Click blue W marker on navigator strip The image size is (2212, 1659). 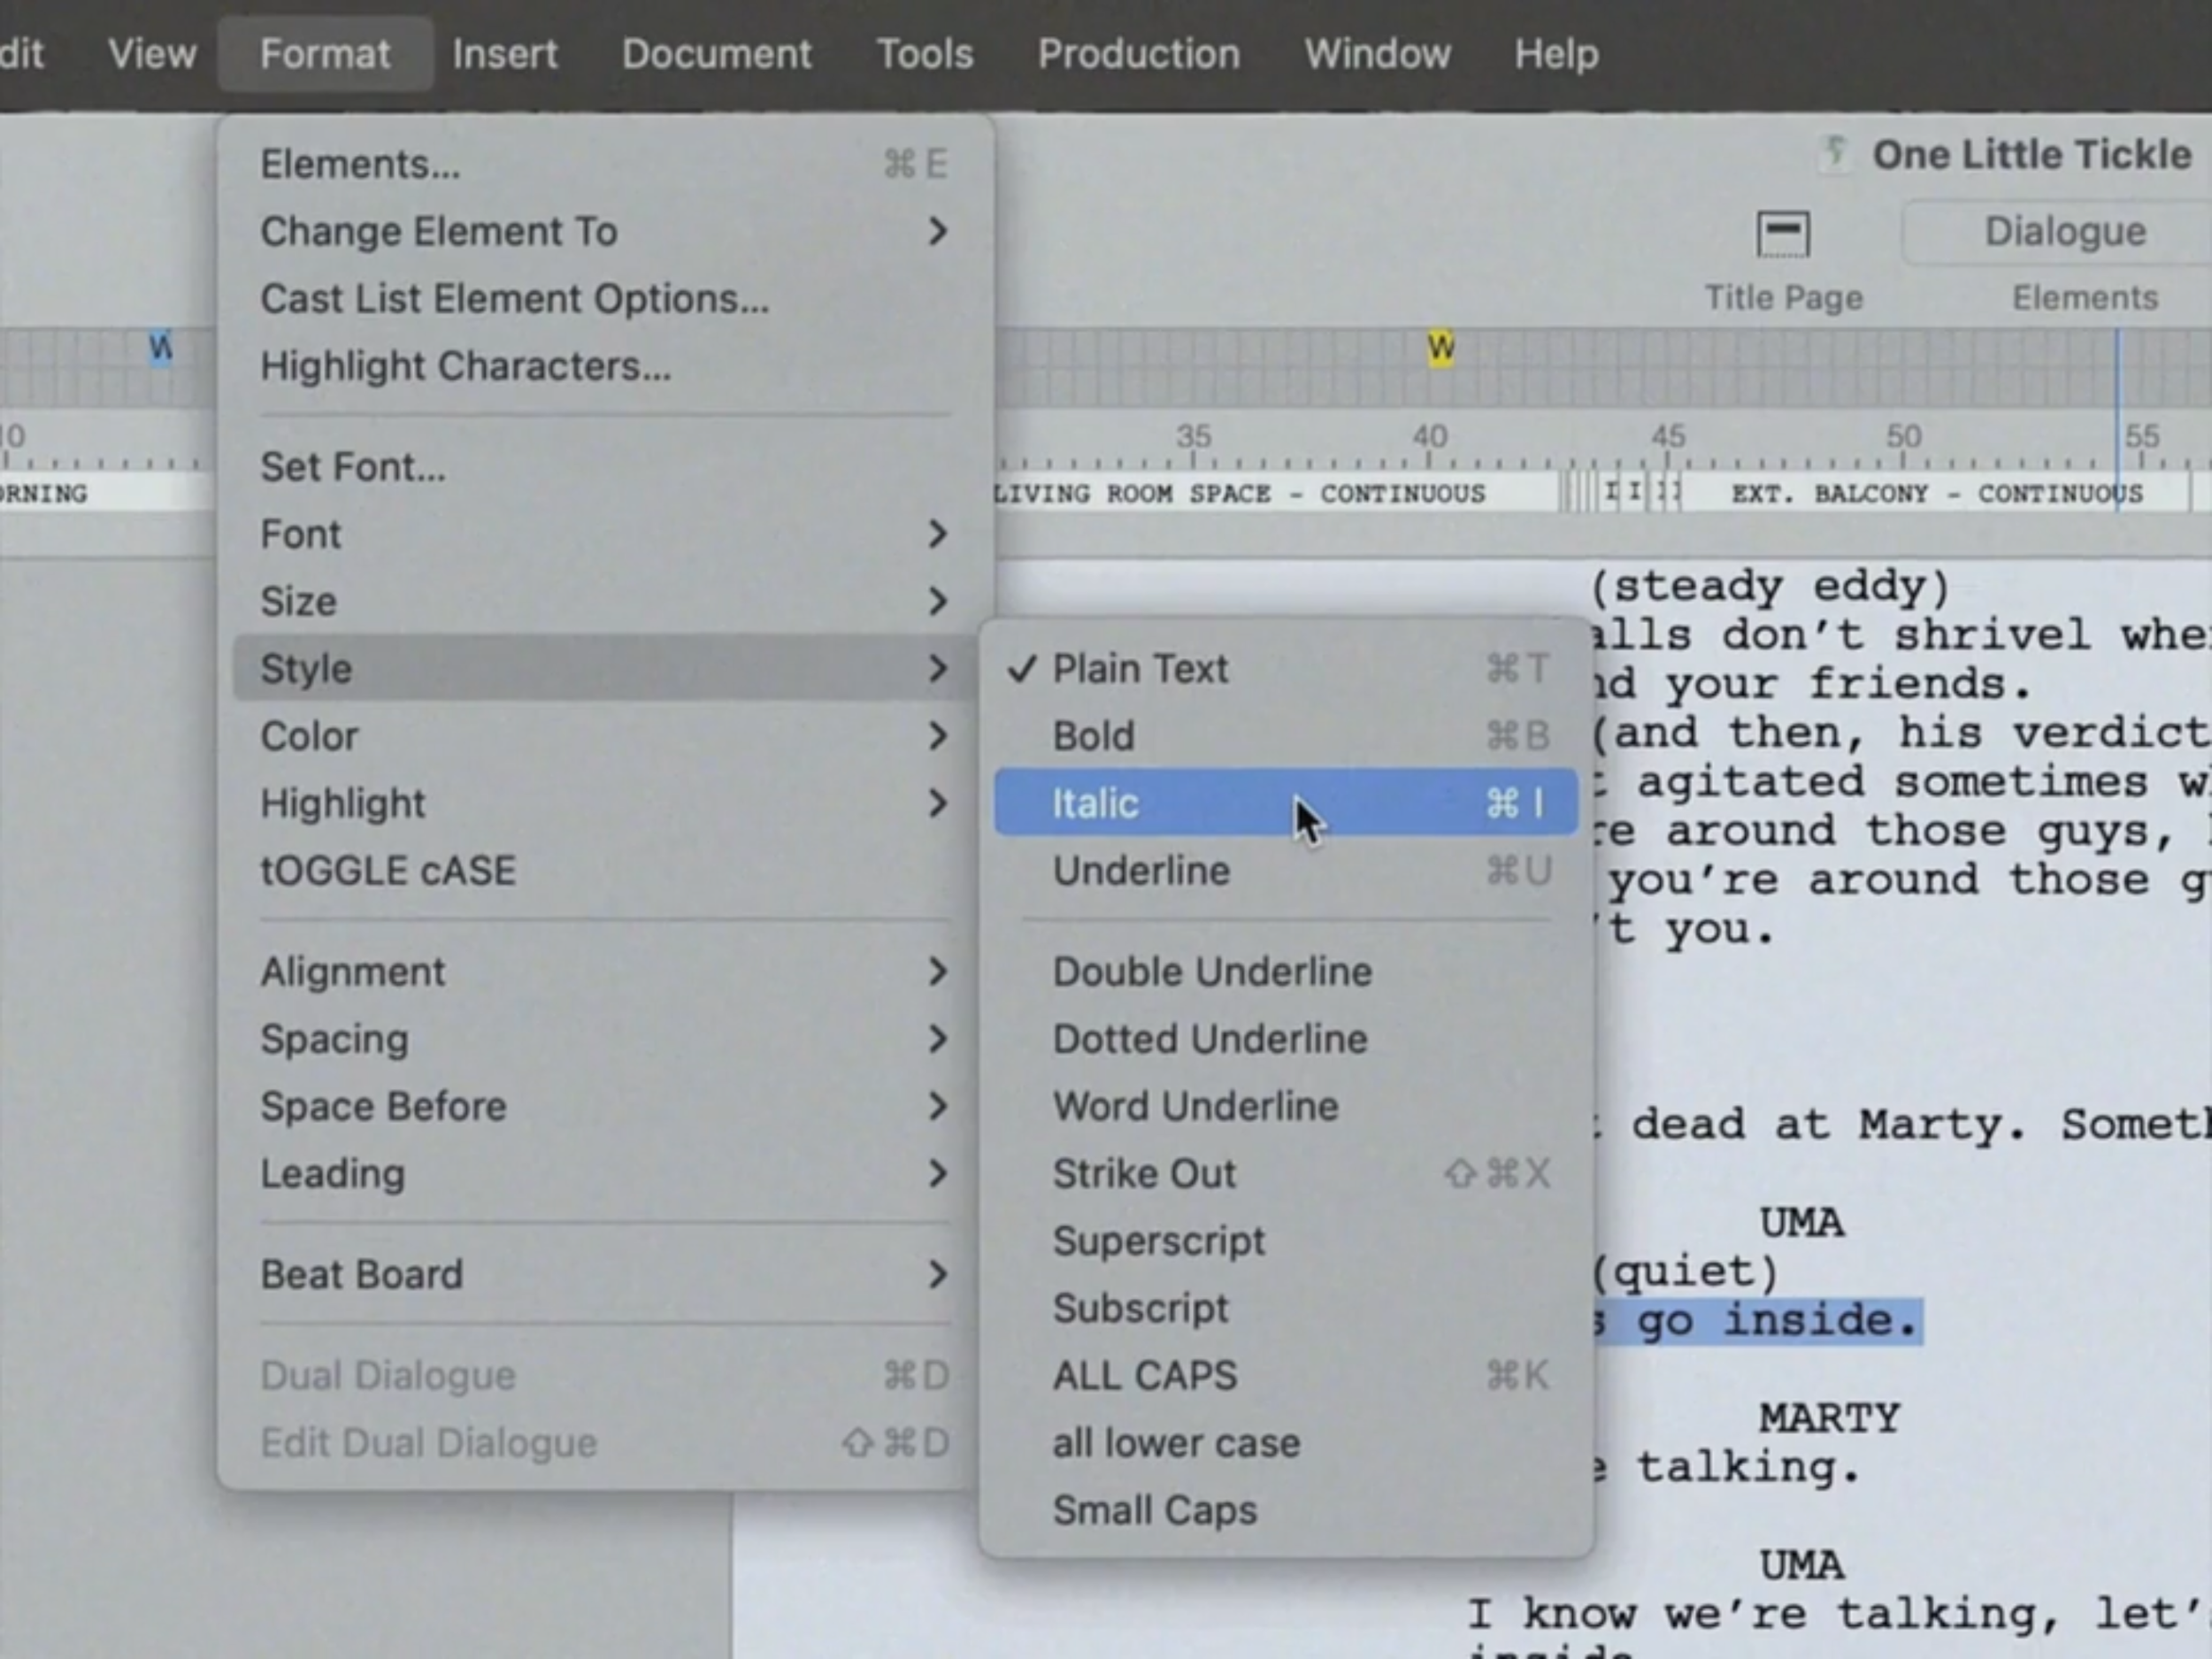(160, 348)
